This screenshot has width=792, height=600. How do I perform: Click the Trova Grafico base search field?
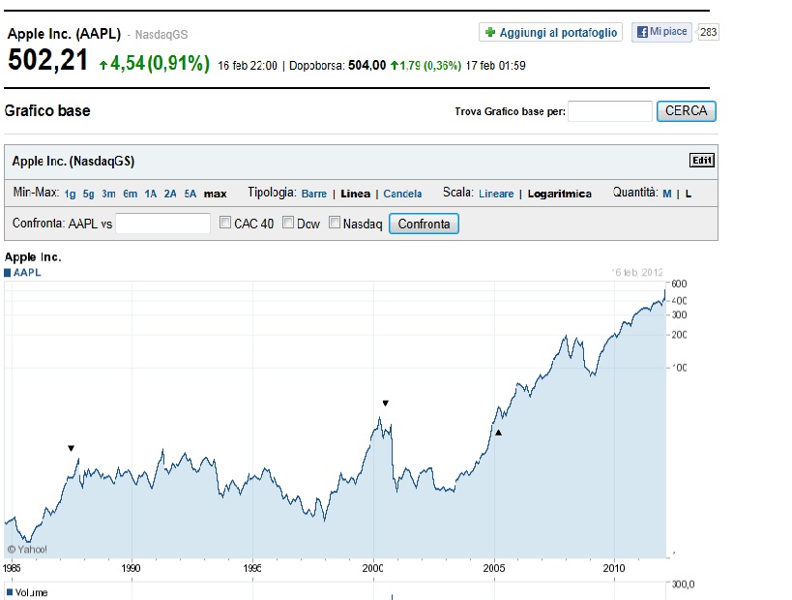tap(609, 111)
